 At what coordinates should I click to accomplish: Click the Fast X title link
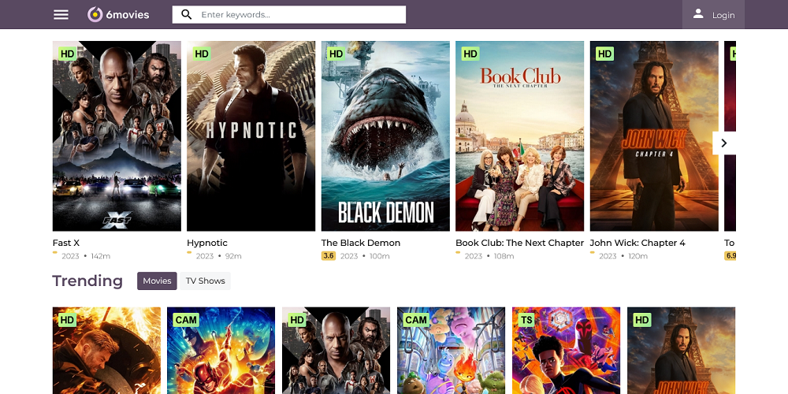tap(66, 243)
